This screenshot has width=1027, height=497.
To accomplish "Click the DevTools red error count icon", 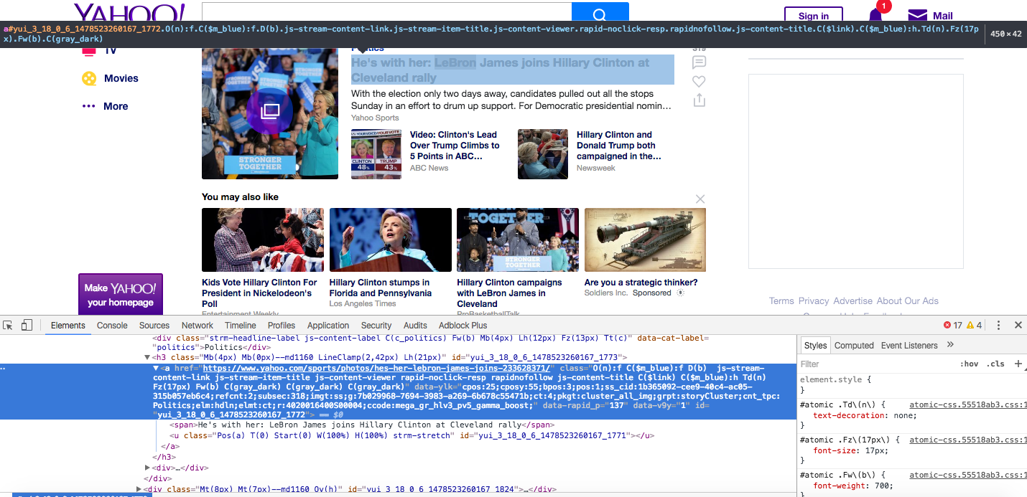I will [x=947, y=326].
